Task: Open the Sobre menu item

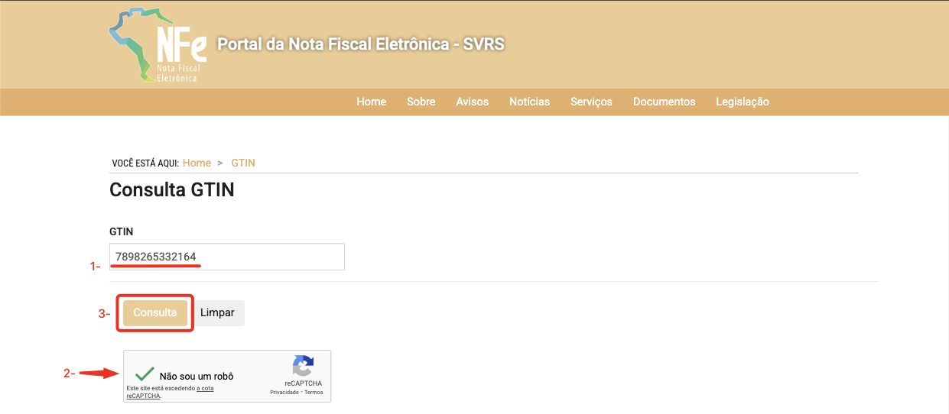Action: click(421, 102)
